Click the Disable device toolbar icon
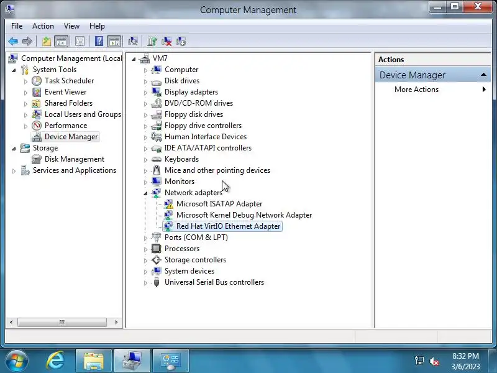The height and width of the screenshot is (373, 497). (x=181, y=41)
